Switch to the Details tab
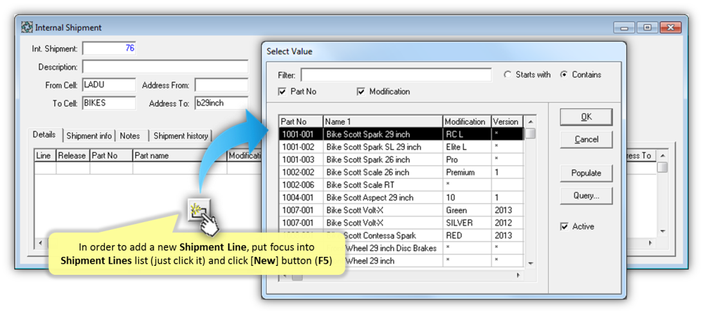This screenshot has width=703, height=314. [44, 135]
